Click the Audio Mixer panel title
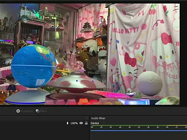Viewport: 187px width, 140px height. coord(98,118)
